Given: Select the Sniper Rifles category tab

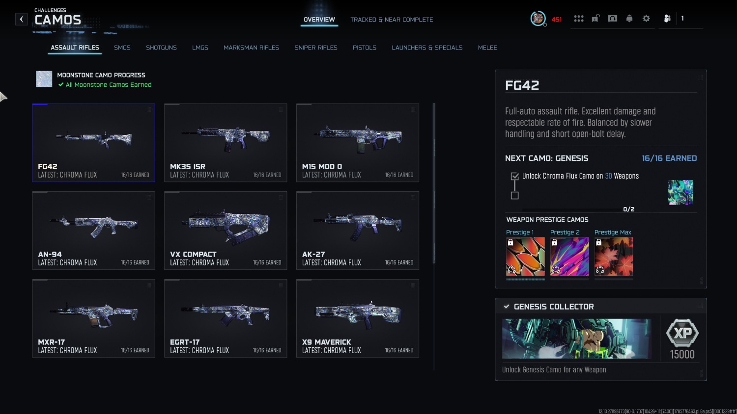Looking at the screenshot, I should point(316,48).
